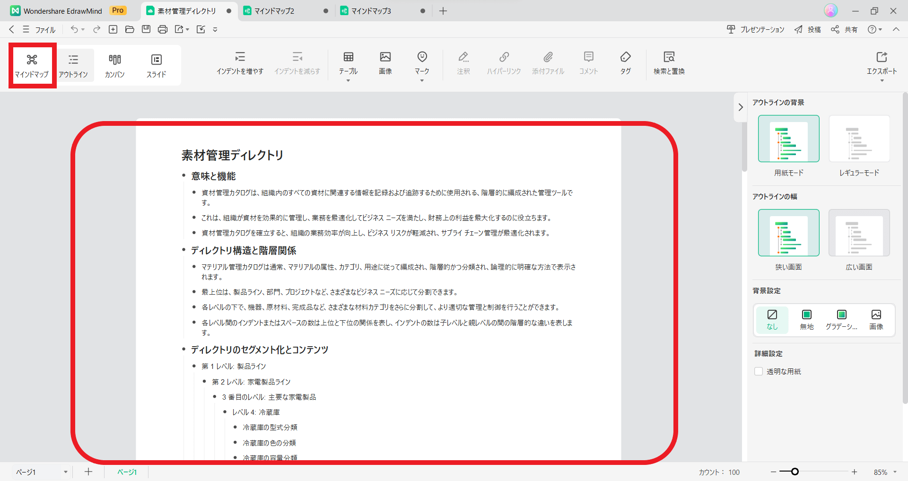Redo the last action

[97, 29]
